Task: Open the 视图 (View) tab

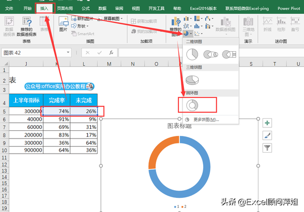Action: [136, 8]
